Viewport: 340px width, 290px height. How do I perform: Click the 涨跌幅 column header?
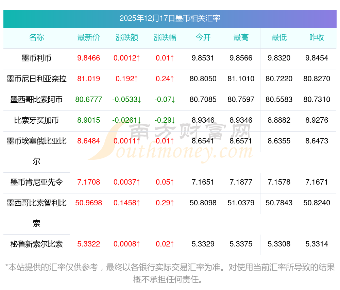(165, 37)
